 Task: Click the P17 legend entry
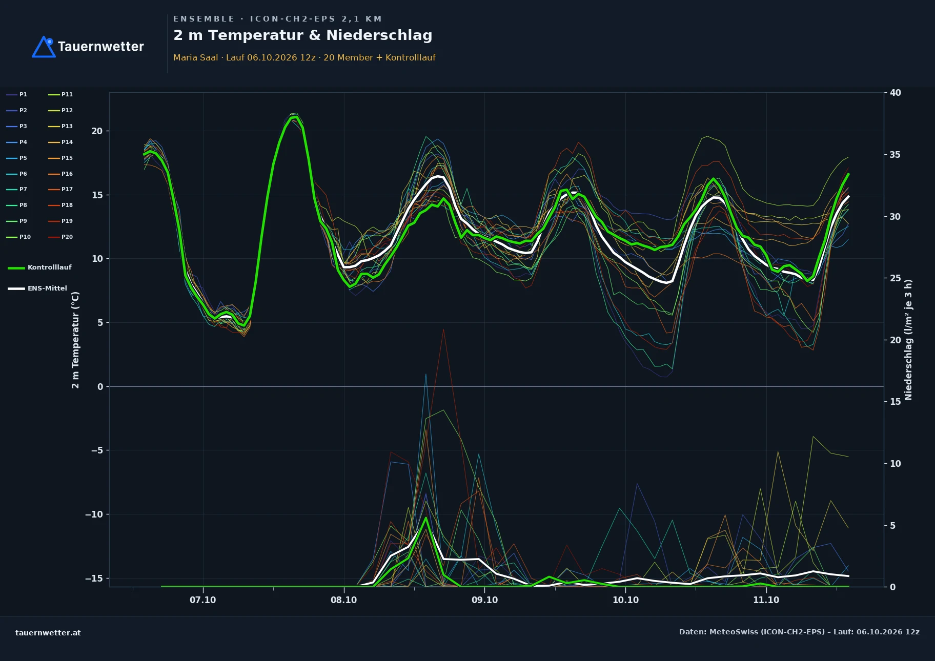tap(60, 189)
